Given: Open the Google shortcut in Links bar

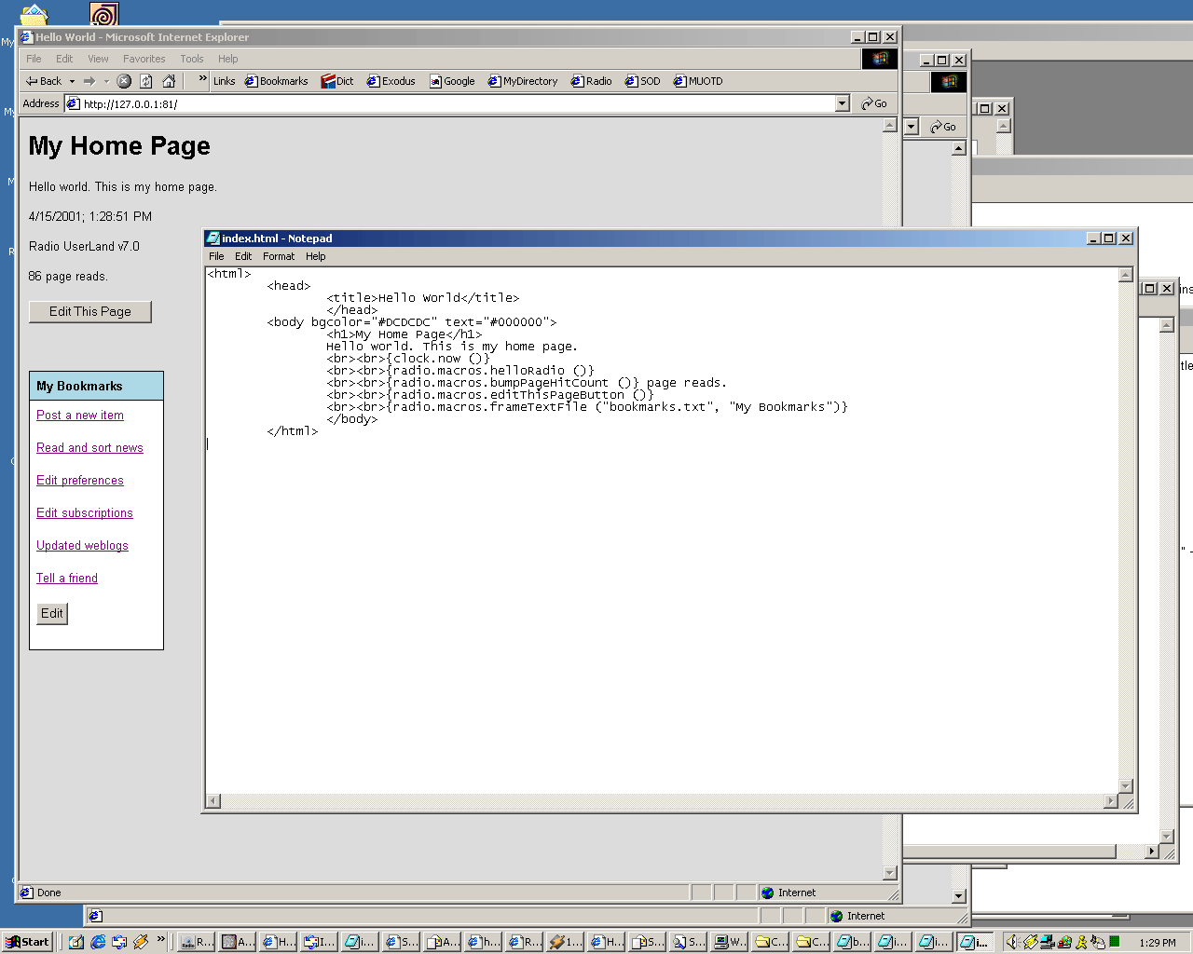Looking at the screenshot, I should pyautogui.click(x=452, y=81).
